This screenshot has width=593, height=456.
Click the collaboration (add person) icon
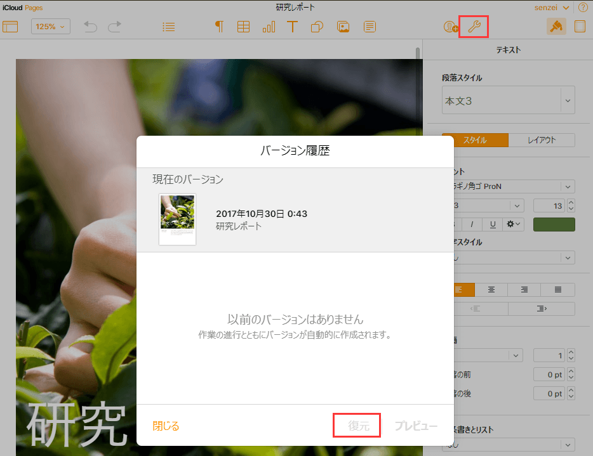coord(450,27)
